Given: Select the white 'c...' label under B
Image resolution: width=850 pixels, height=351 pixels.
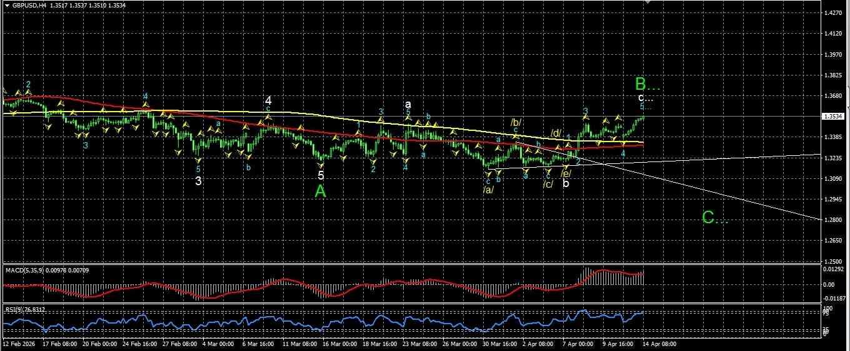Looking at the screenshot, I should click(646, 98).
